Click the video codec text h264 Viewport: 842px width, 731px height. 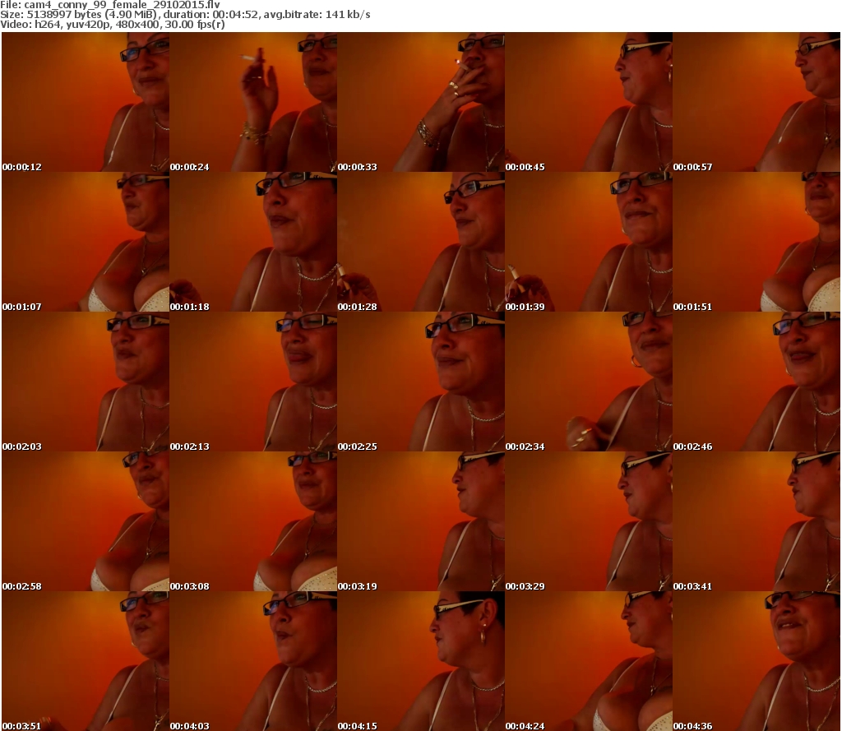pyautogui.click(x=48, y=24)
